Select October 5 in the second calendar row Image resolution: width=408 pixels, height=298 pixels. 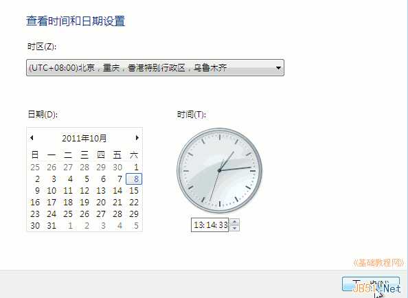coord(87,179)
